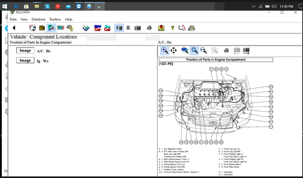
Task: Set diagram zoom to 100%
Action: [185, 51]
